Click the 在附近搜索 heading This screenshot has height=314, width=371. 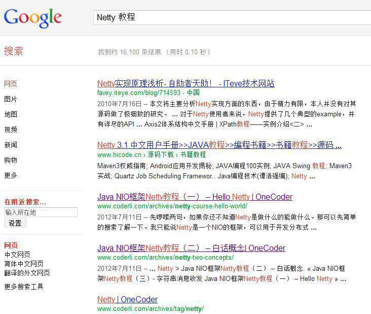click(x=25, y=202)
